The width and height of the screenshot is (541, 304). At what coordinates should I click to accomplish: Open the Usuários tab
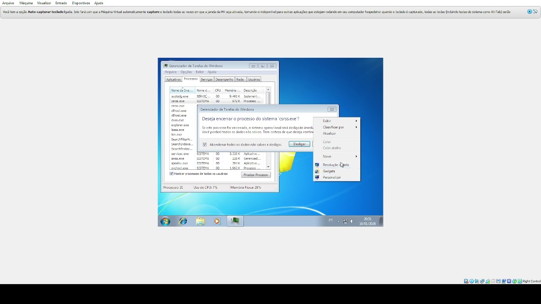click(254, 79)
